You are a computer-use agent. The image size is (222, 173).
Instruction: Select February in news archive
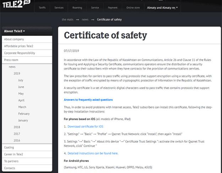24,114
